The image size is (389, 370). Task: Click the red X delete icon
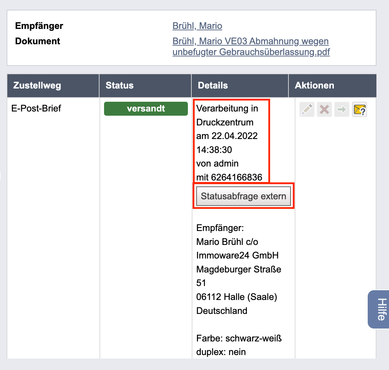coord(324,109)
